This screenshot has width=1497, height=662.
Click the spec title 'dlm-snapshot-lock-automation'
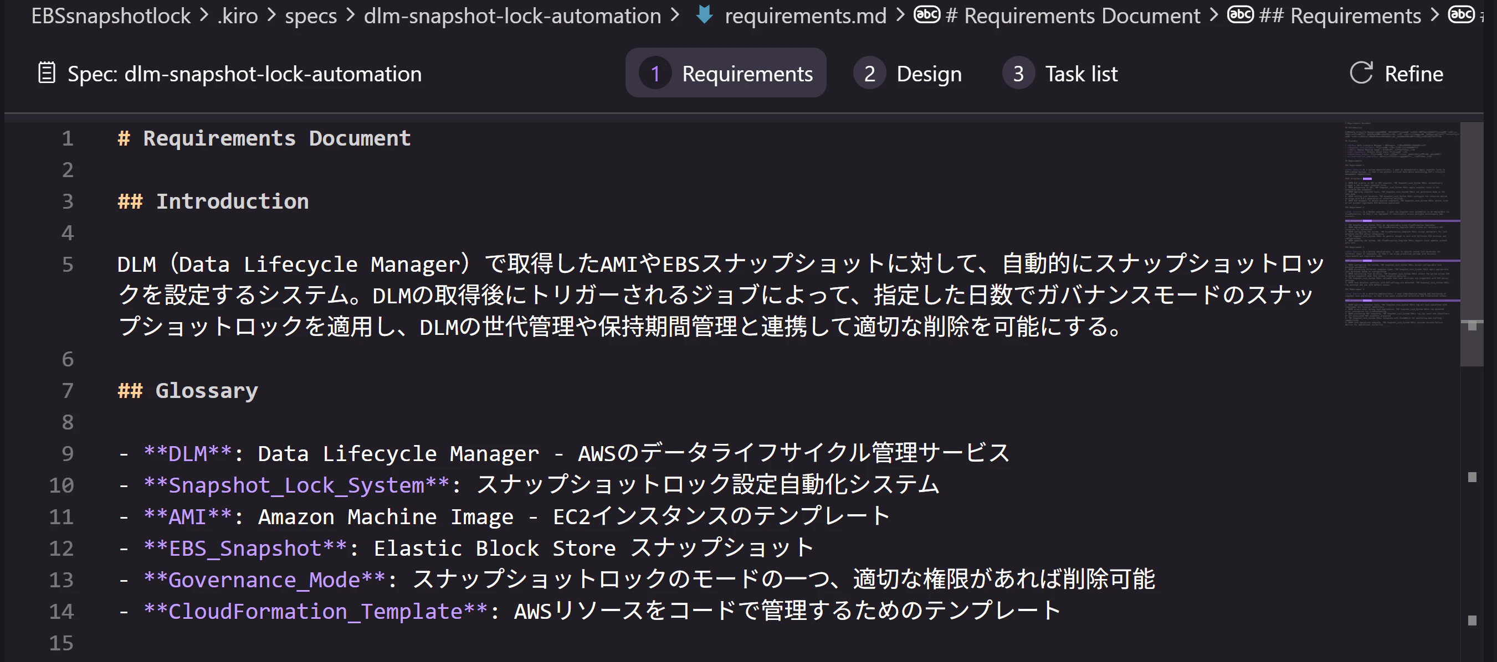[x=273, y=74]
